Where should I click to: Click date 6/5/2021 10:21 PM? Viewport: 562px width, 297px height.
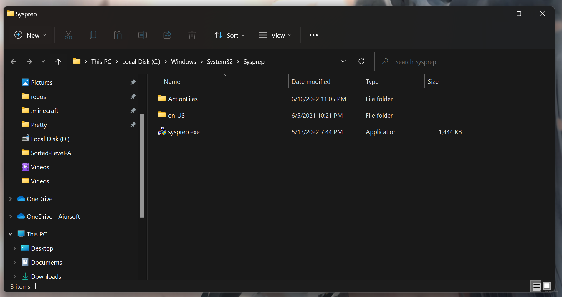[x=317, y=116]
